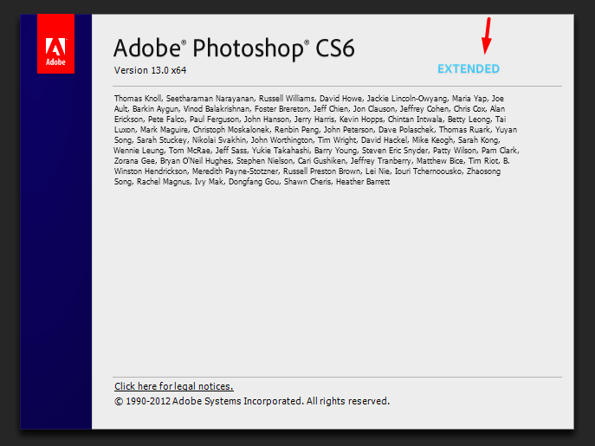Image resolution: width=595 pixels, height=446 pixels.
Task: Click the CS6 text in the title
Action: pyautogui.click(x=335, y=48)
